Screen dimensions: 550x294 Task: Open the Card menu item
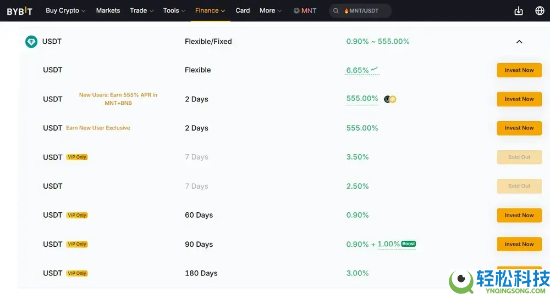click(243, 10)
